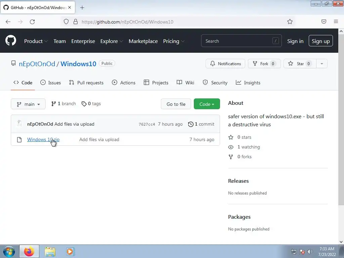344x258 pixels.
Task: Click the padlock site security icon
Action: [76, 21]
